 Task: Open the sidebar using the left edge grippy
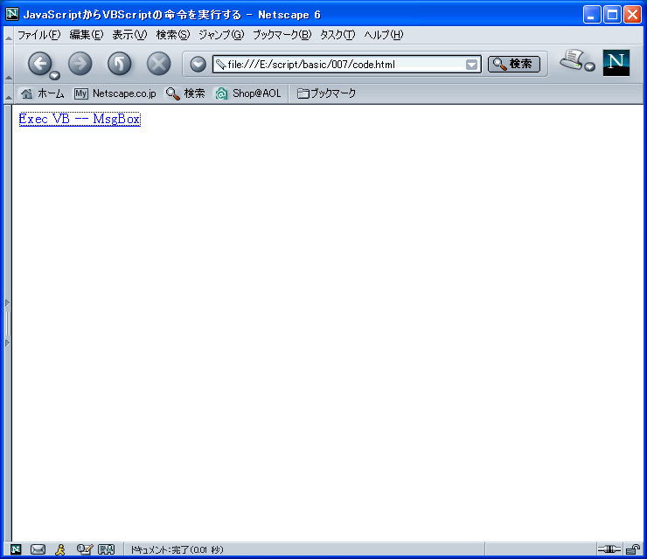[7, 323]
